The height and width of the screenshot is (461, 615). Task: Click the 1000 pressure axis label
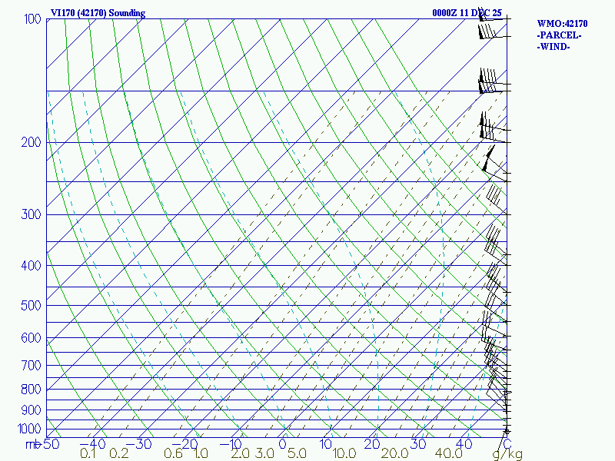coord(29,429)
